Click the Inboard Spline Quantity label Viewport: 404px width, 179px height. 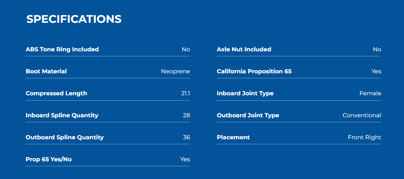point(62,116)
